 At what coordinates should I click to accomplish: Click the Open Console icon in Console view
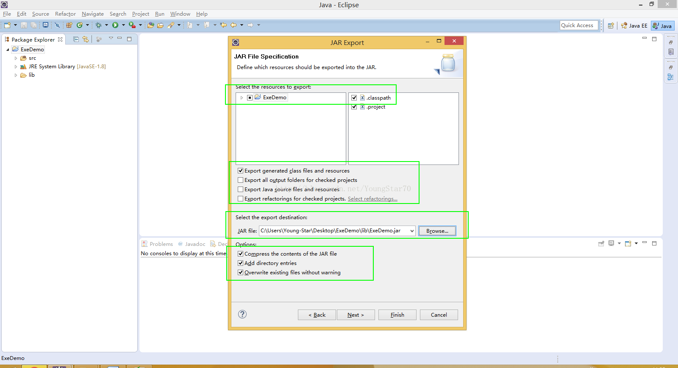628,243
